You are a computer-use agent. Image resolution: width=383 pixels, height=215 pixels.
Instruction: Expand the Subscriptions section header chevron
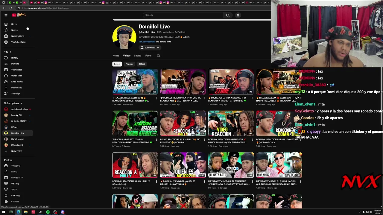(21, 103)
